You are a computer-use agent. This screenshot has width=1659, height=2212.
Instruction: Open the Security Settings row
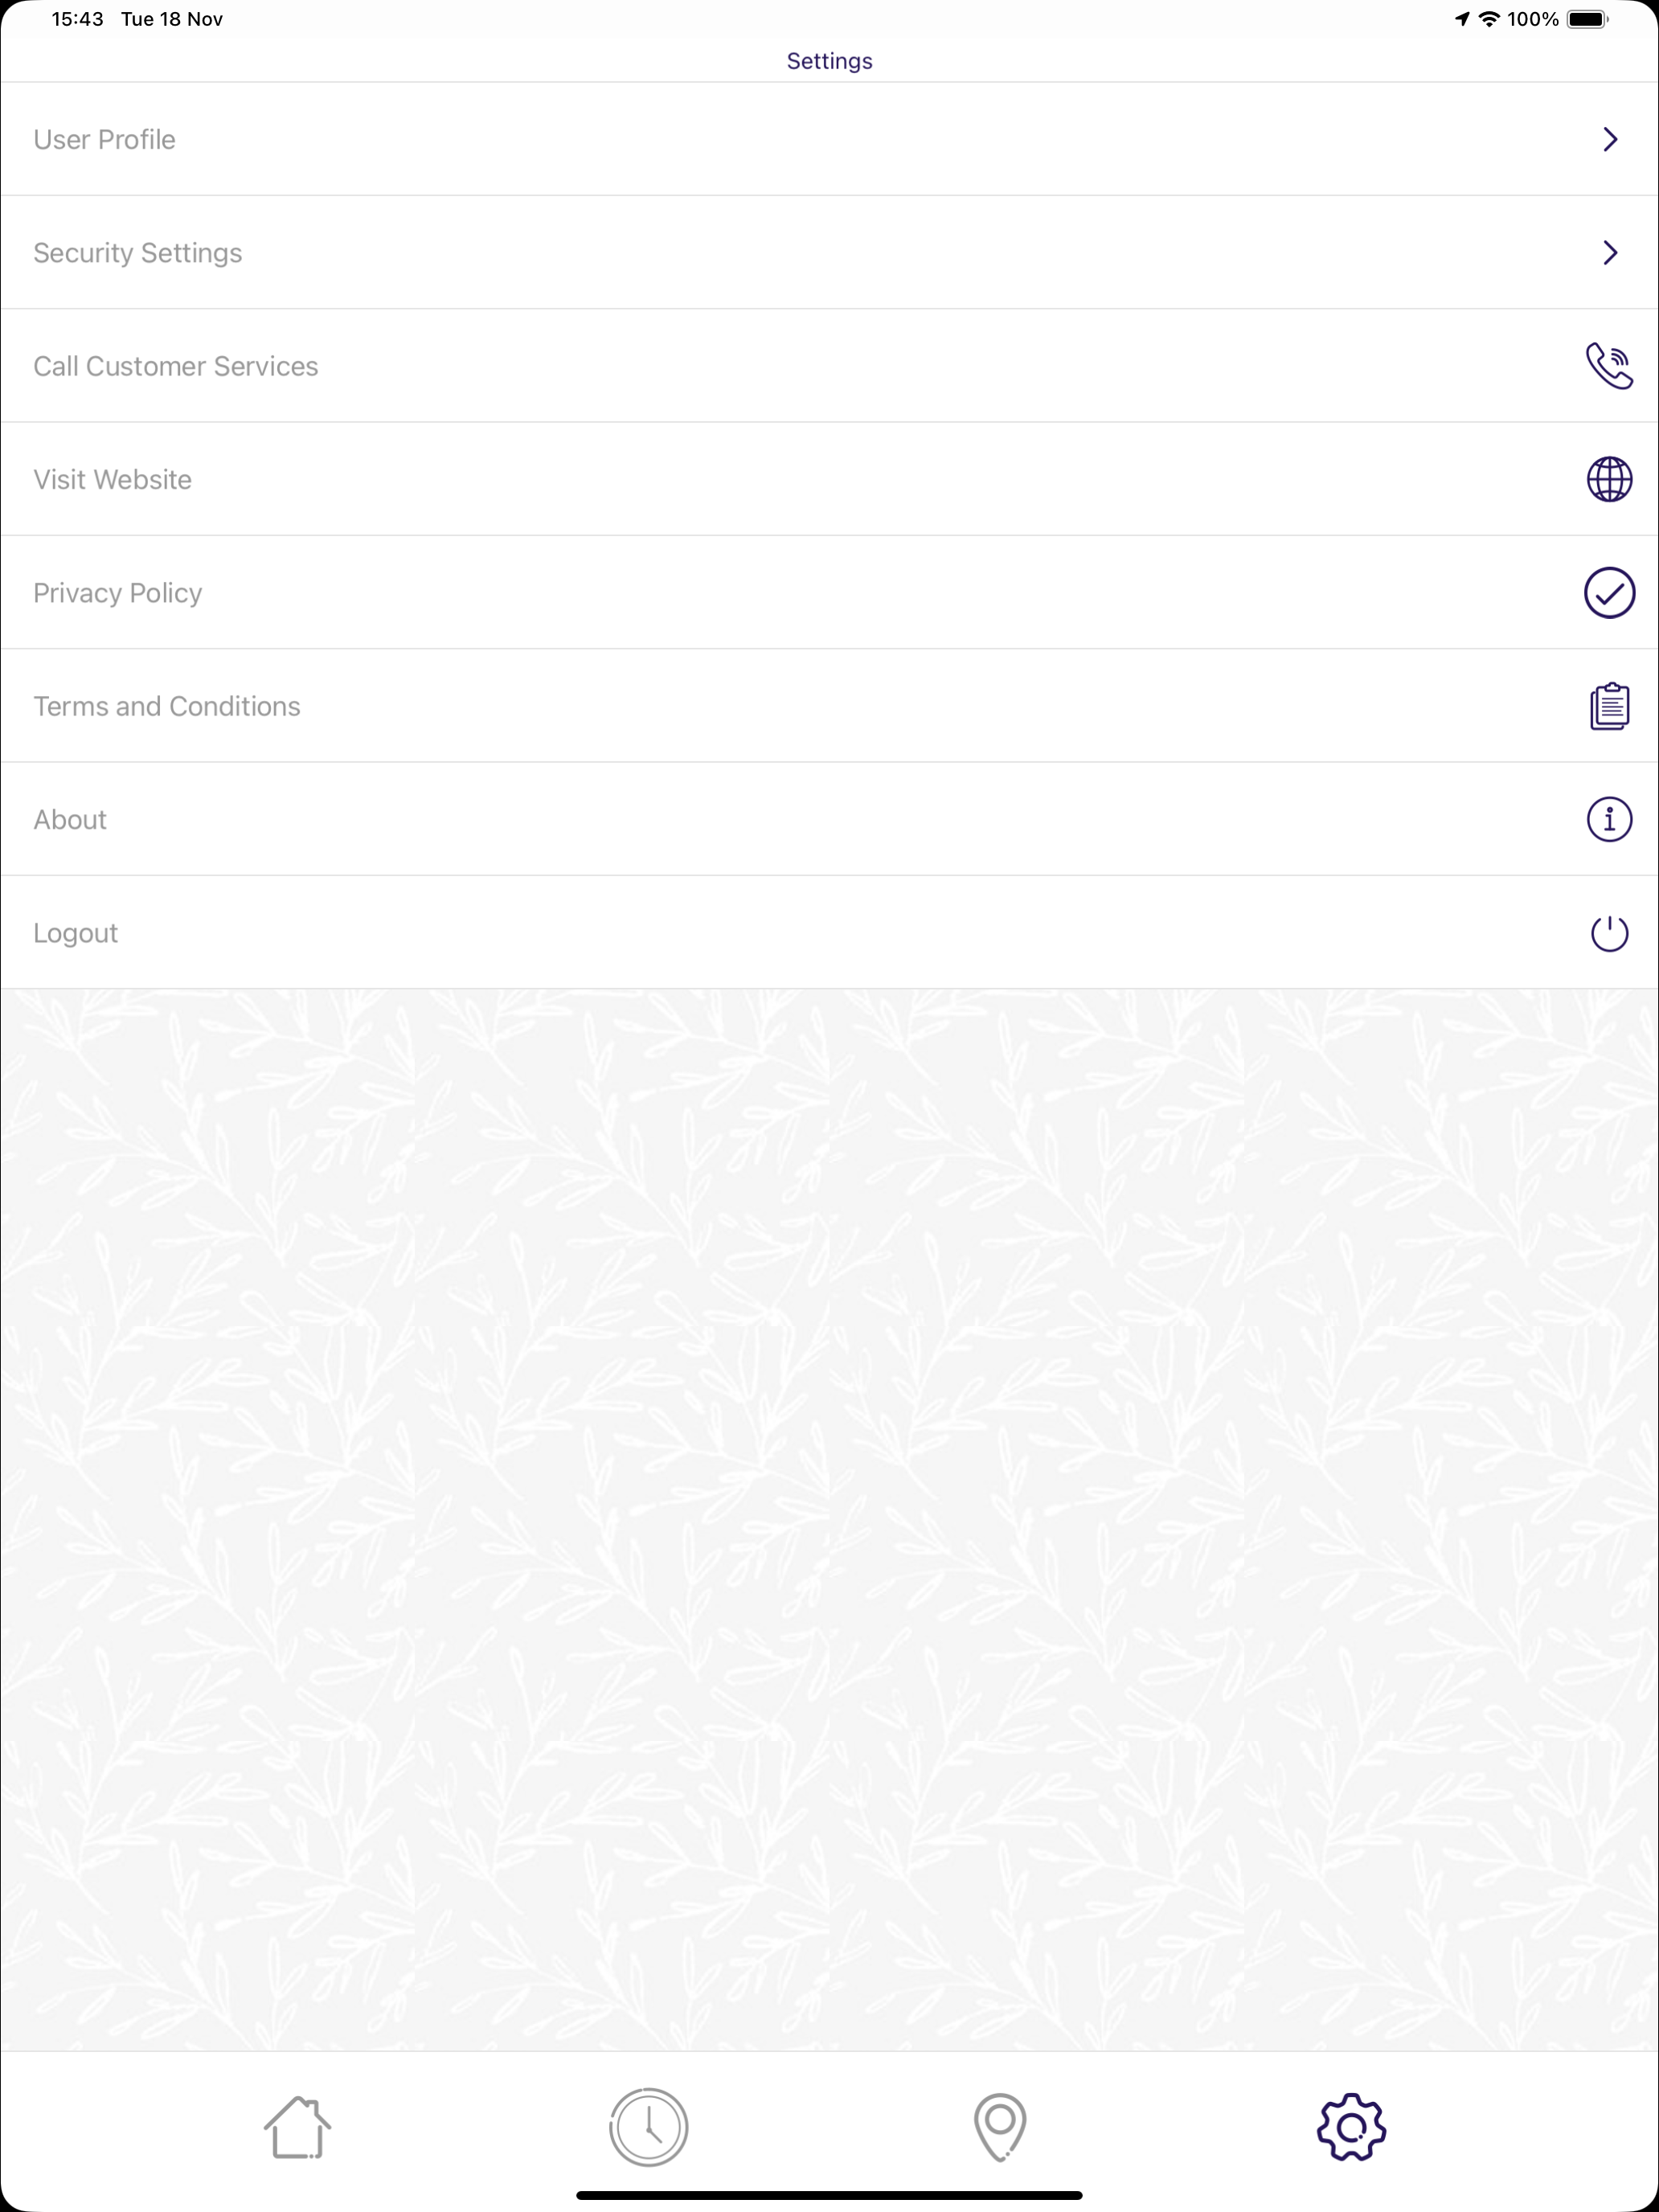(829, 252)
